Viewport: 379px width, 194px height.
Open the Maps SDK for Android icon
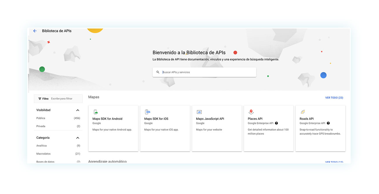tap(96, 112)
